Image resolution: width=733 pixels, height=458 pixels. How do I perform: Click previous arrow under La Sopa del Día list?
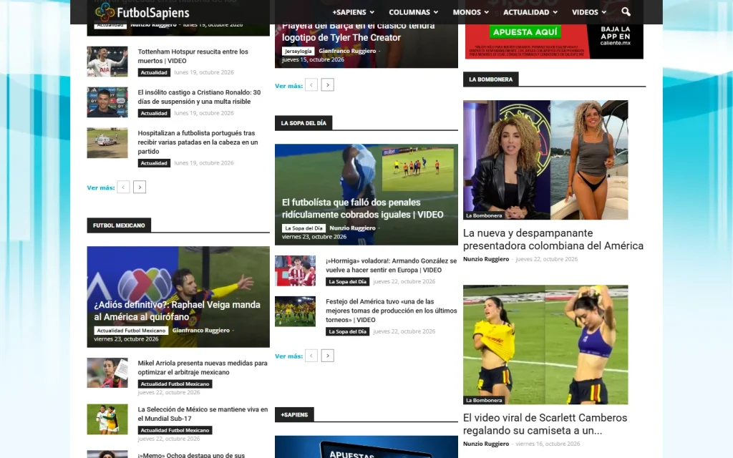pyautogui.click(x=311, y=356)
